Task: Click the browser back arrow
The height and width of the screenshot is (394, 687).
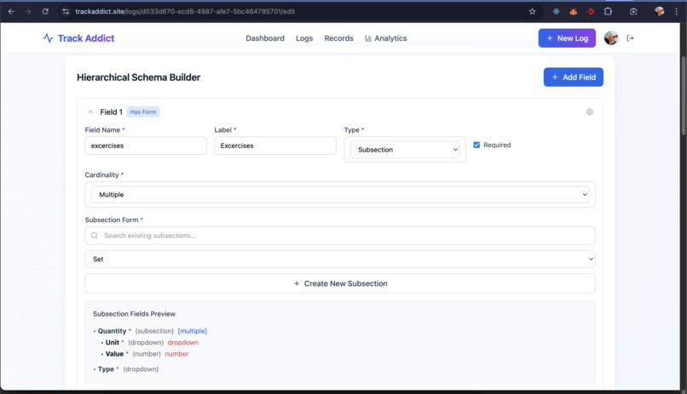Action: click(11, 11)
